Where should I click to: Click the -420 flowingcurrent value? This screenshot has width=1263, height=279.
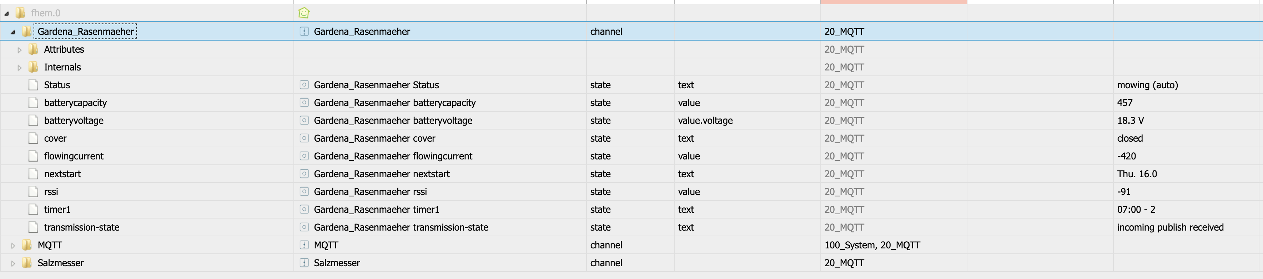1126,156
